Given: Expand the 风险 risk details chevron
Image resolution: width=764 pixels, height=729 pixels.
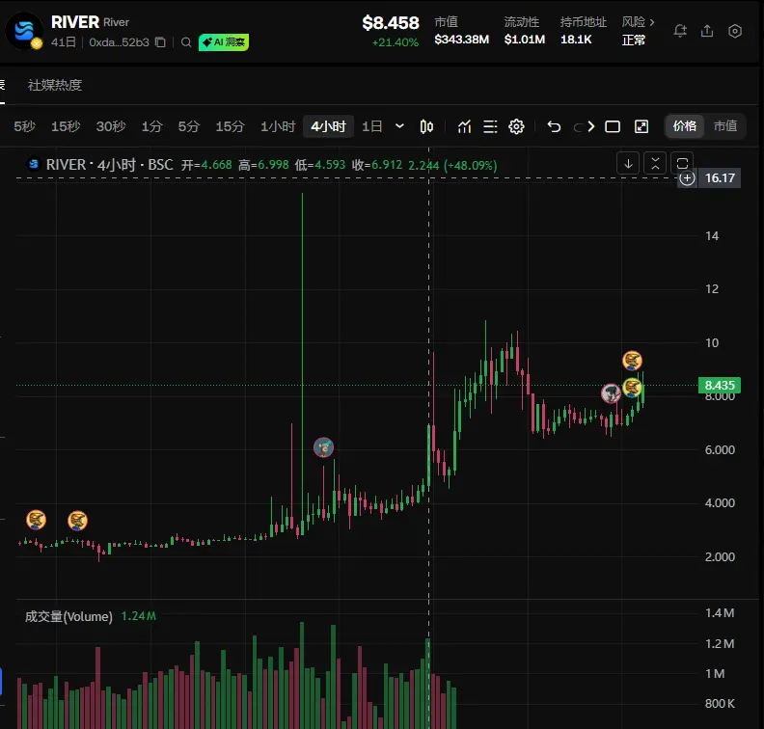Looking at the screenshot, I should 652,22.
